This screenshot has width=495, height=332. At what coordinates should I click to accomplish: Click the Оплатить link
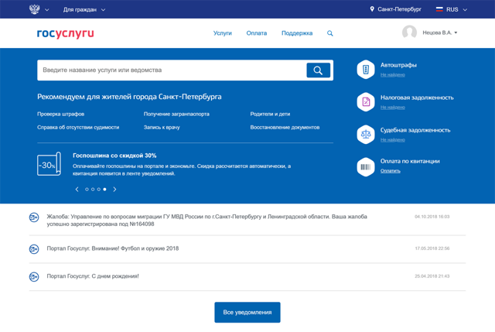pyautogui.click(x=390, y=171)
